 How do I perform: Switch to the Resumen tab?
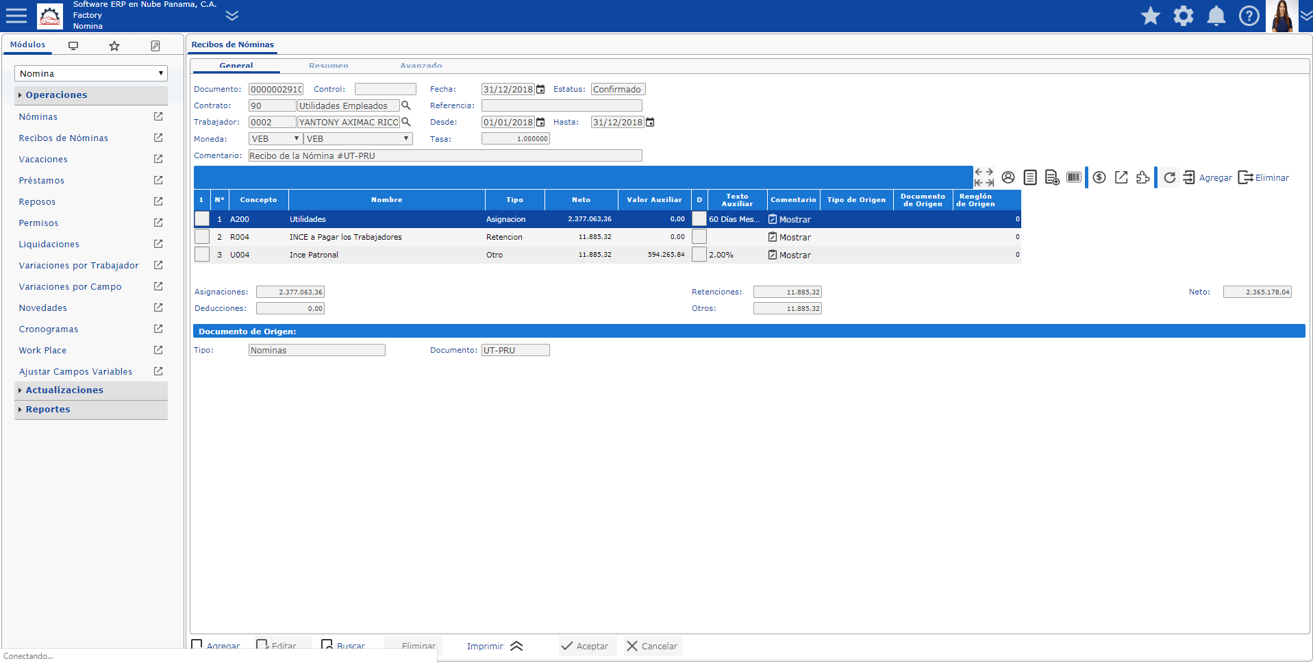329,66
